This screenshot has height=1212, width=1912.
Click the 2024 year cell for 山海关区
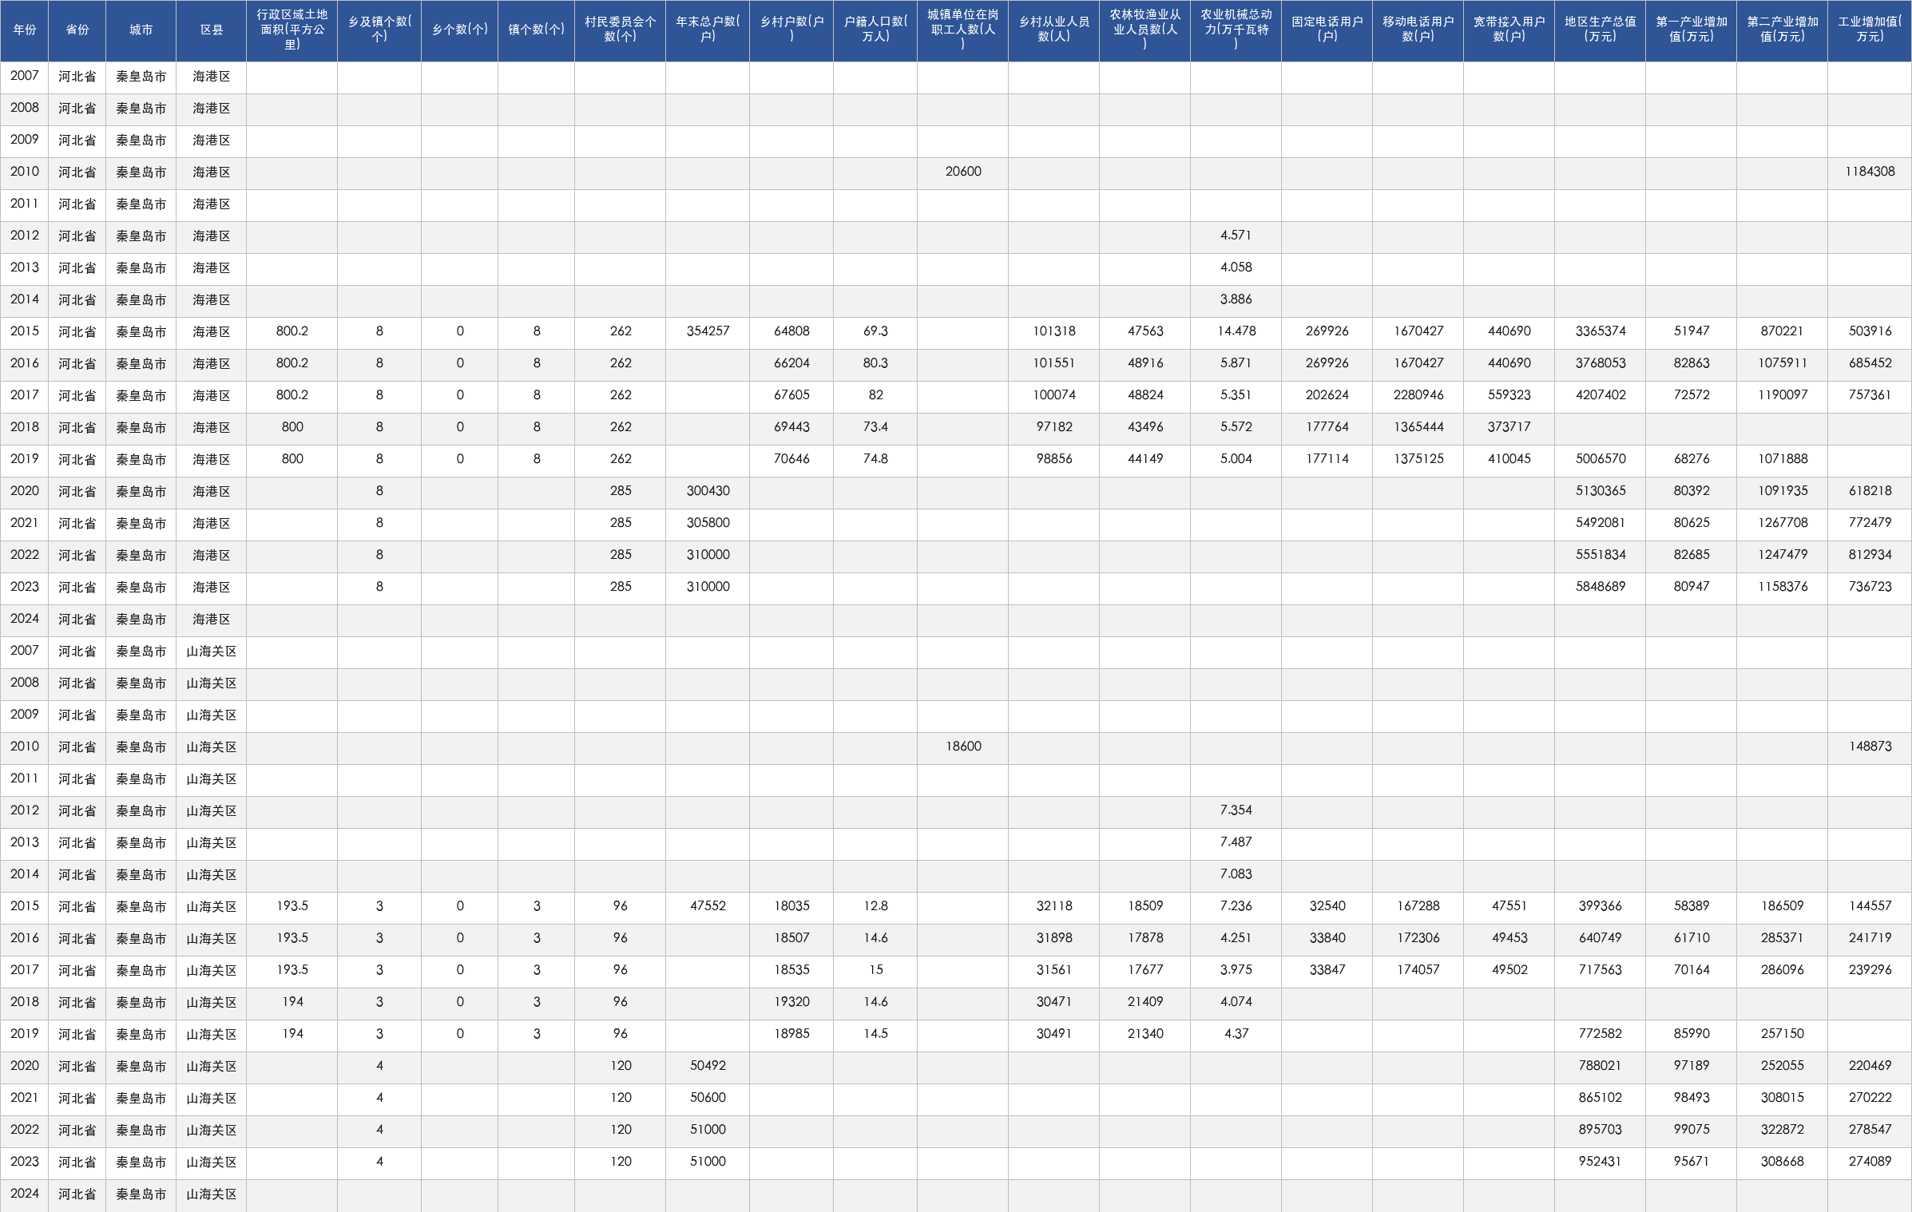tap(25, 1194)
